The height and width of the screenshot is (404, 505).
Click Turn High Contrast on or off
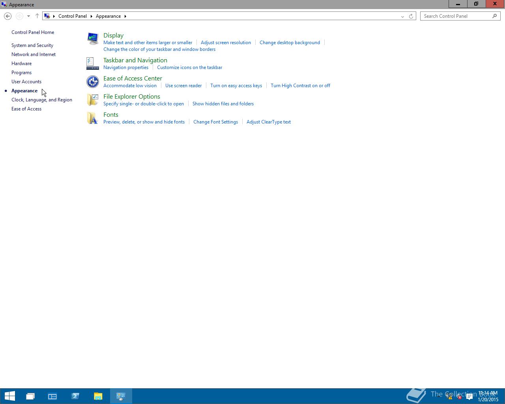coord(300,86)
